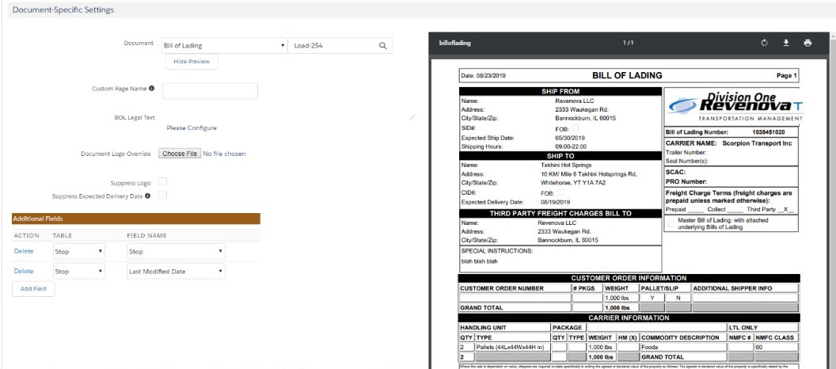Image resolution: width=836 pixels, height=369 pixels.
Task: Click the Custom Page Name input box
Action: pos(210,91)
